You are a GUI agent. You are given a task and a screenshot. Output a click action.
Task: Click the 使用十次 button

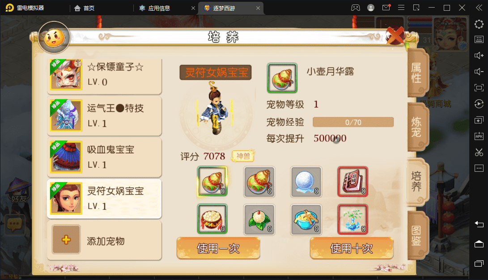(352, 248)
